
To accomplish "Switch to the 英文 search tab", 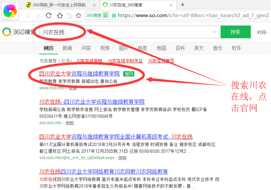I will click(199, 48).
